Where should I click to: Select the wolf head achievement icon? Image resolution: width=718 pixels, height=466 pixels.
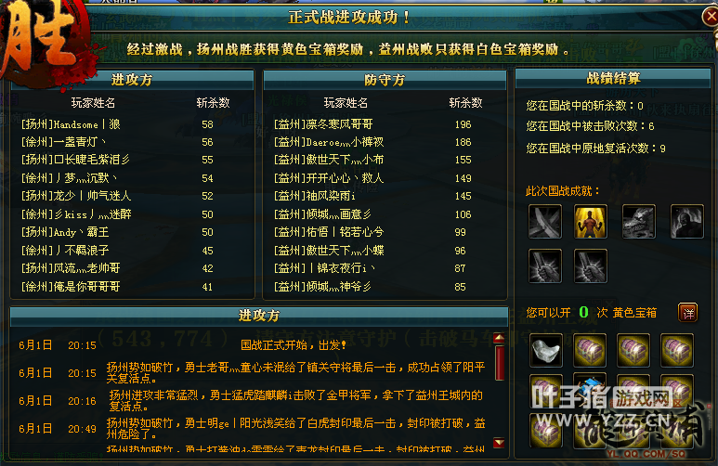pos(639,222)
